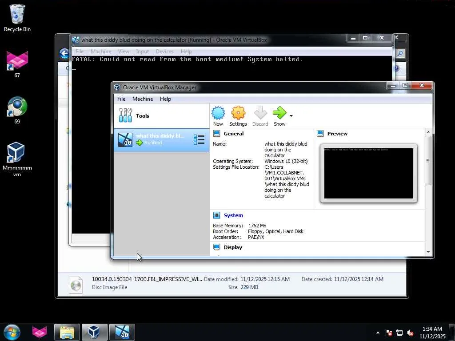Click the Size 229 MB text in Explorer
455x341 pixels.
click(x=243, y=287)
